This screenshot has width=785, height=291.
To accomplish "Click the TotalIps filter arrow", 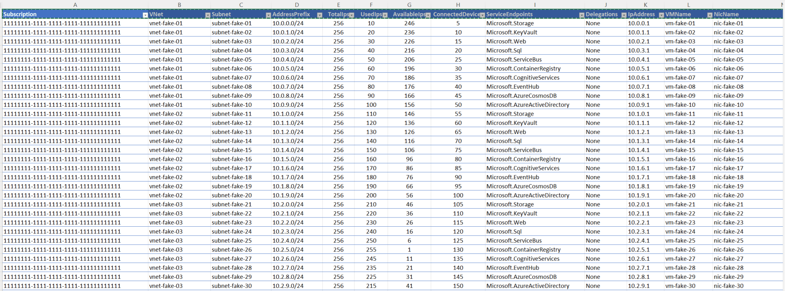I will [x=351, y=15].
